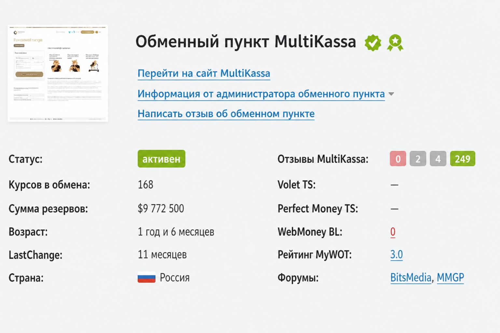This screenshot has height=333, width=500.
Task: Click the 'Форумы:' label
Action: (x=298, y=278)
